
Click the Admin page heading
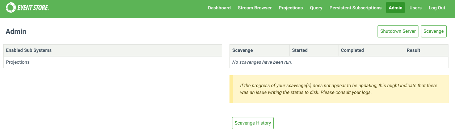pyautogui.click(x=16, y=32)
